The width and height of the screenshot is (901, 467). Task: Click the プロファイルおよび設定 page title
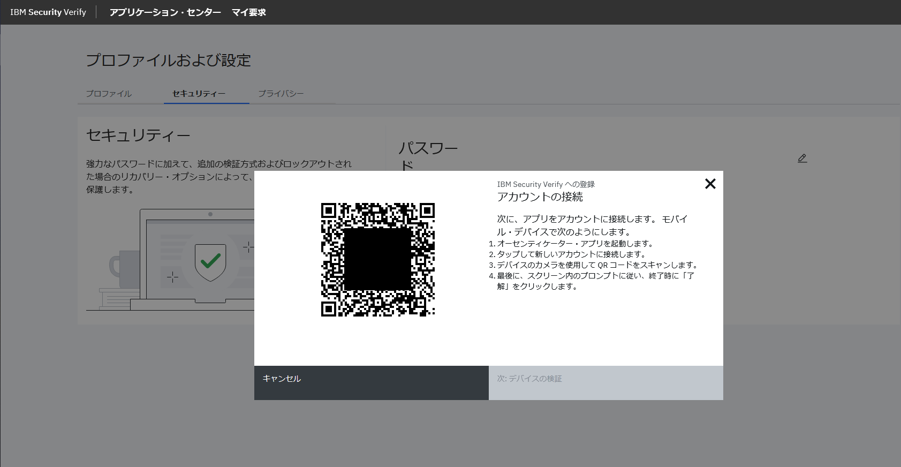pyautogui.click(x=168, y=60)
